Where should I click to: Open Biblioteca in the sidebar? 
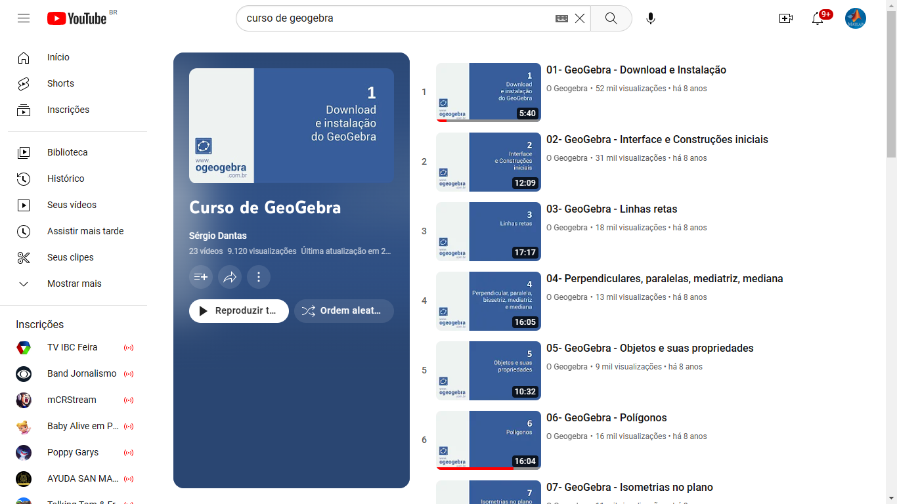pyautogui.click(x=77, y=152)
